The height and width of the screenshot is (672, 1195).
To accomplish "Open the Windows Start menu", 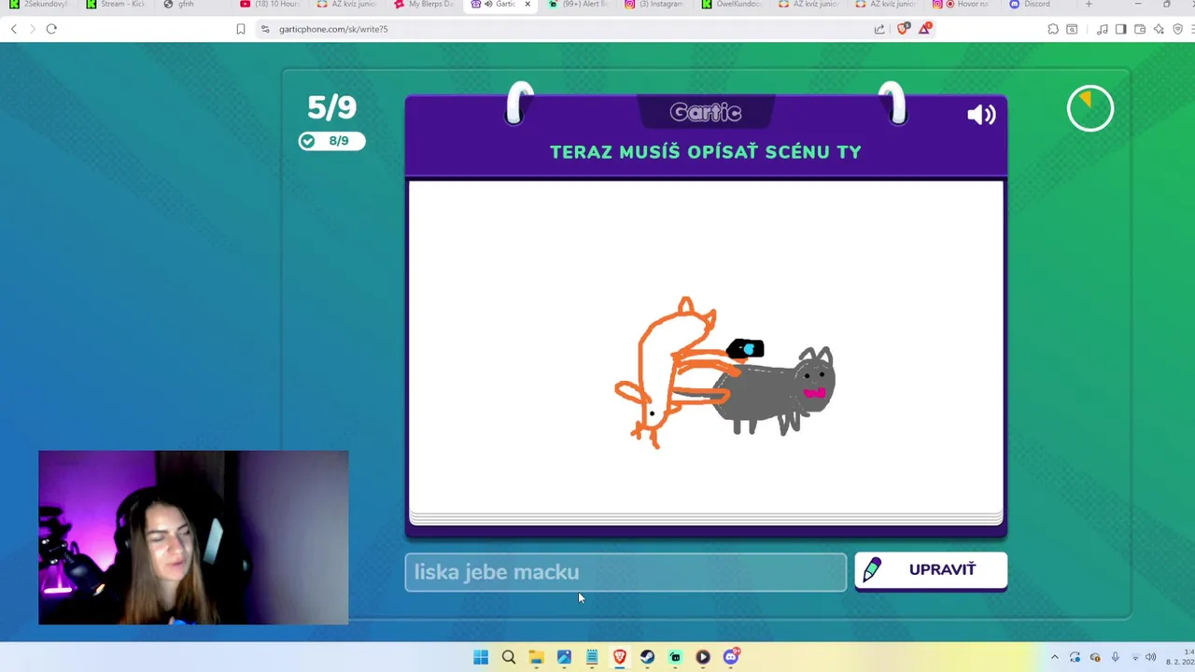I will tap(481, 657).
